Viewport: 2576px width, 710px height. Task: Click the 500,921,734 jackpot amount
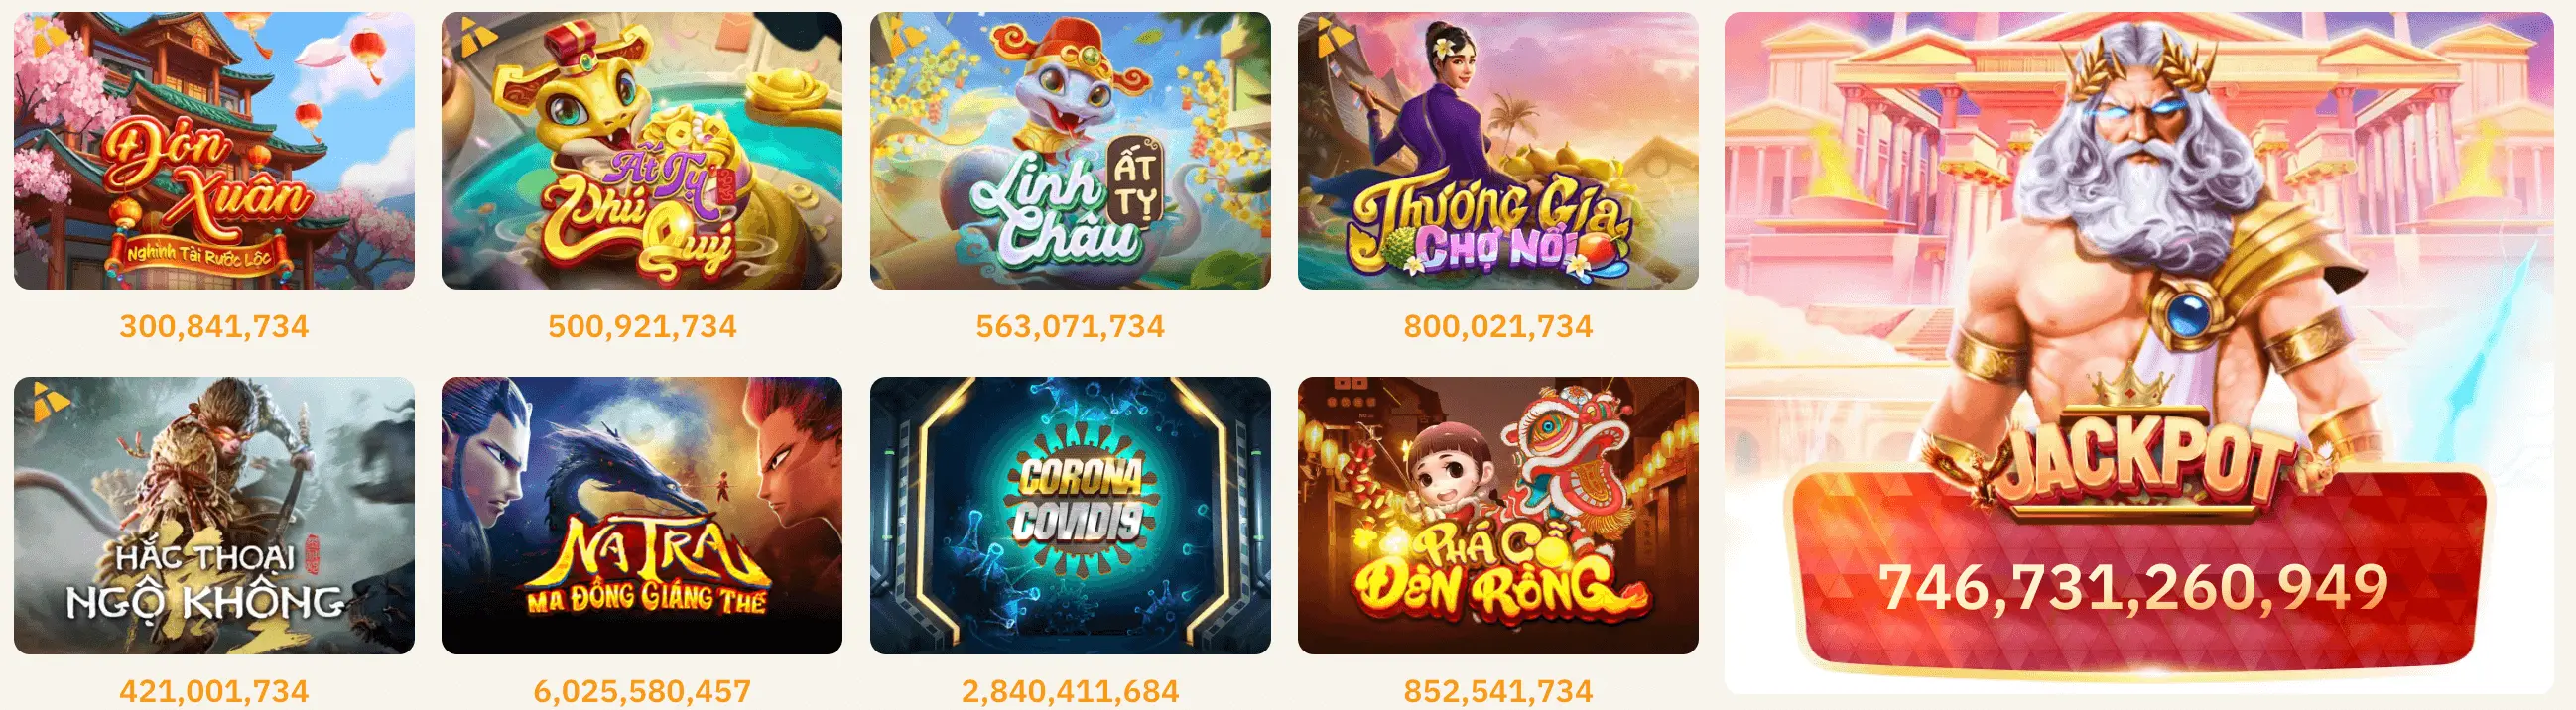coord(642,326)
